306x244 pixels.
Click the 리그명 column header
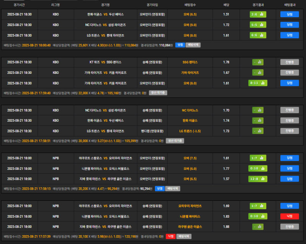[x=55, y=5]
